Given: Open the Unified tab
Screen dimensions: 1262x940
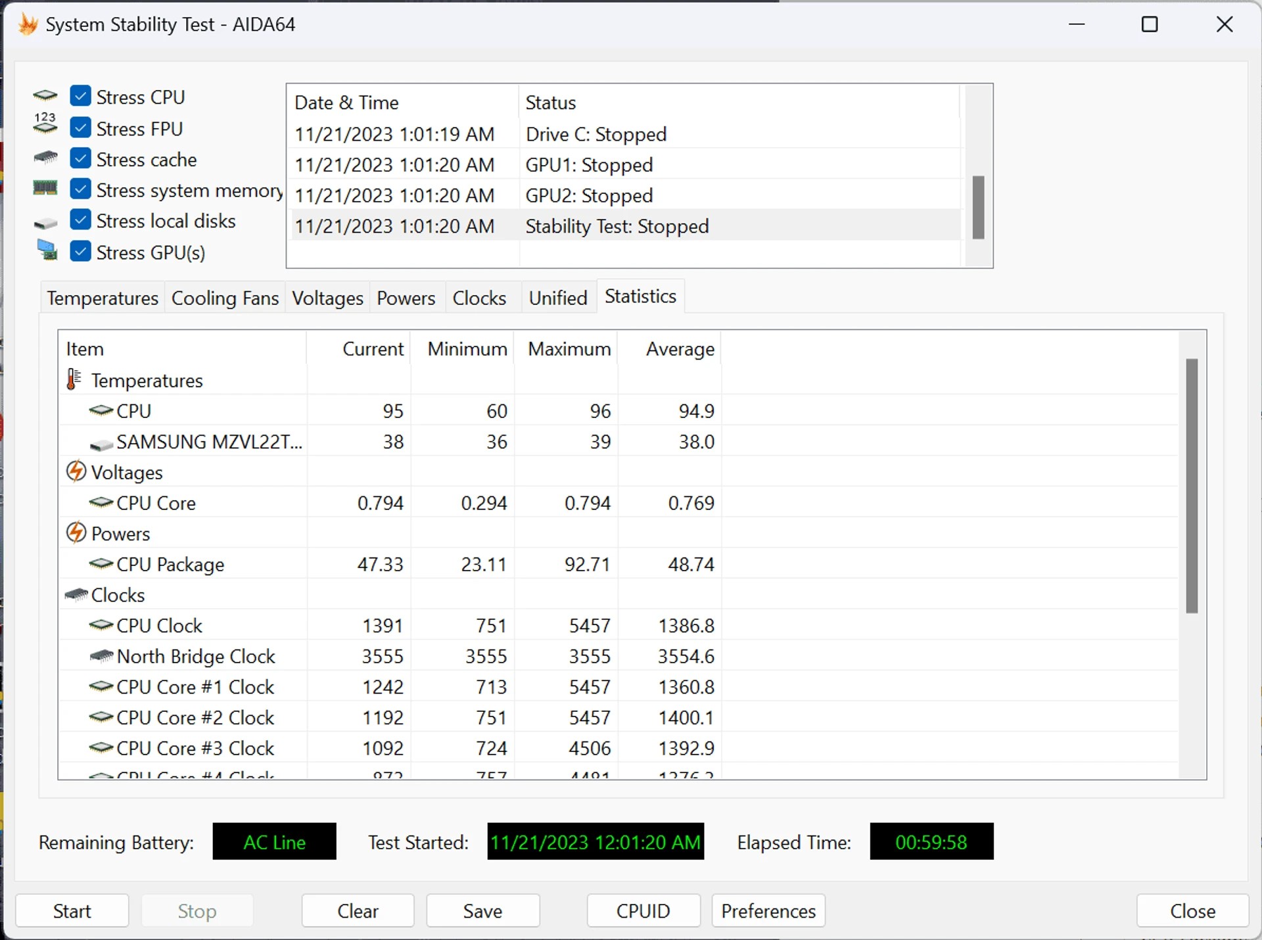Looking at the screenshot, I should (x=558, y=298).
